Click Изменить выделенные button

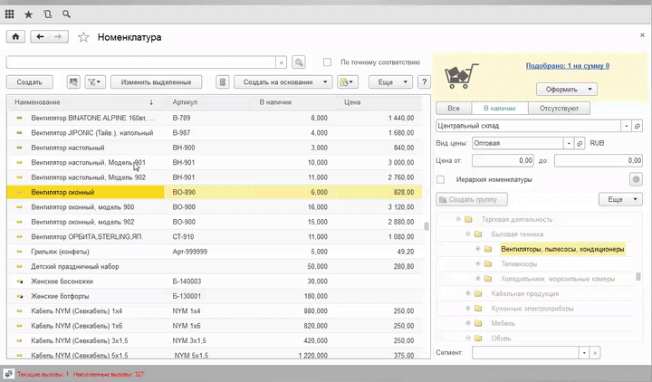click(x=156, y=81)
